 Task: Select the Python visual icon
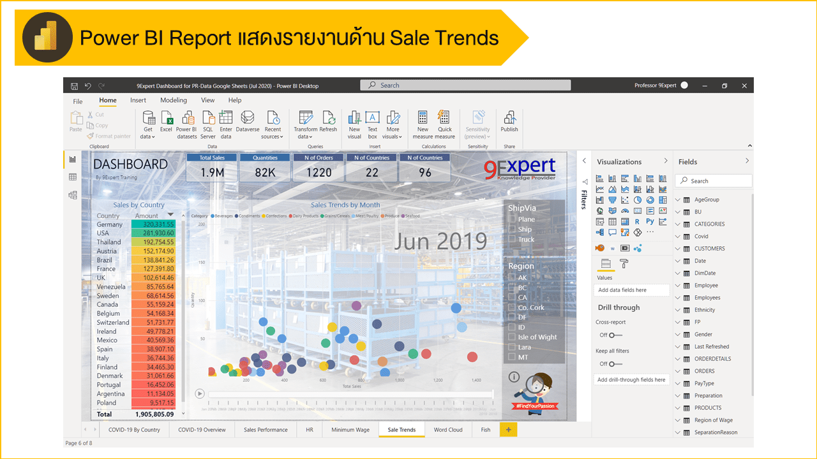650,222
